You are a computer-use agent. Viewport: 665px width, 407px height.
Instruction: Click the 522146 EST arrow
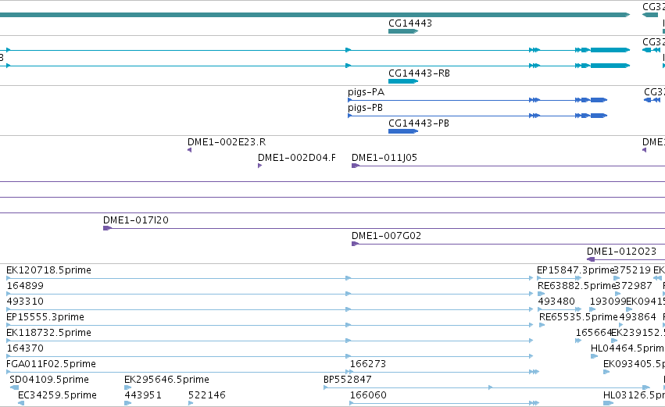(191, 403)
